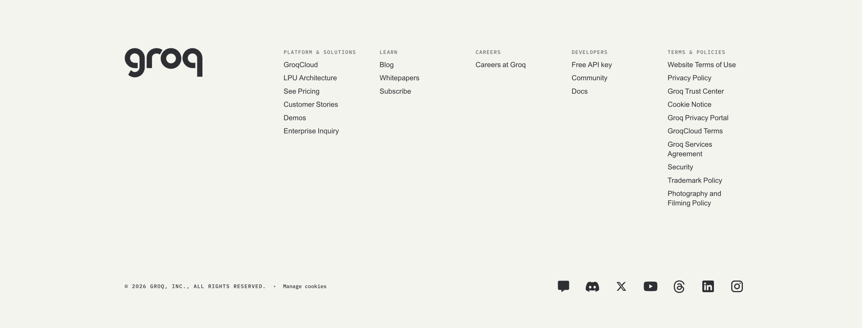Click Careers at Groq link
The width and height of the screenshot is (862, 328).
501,65
